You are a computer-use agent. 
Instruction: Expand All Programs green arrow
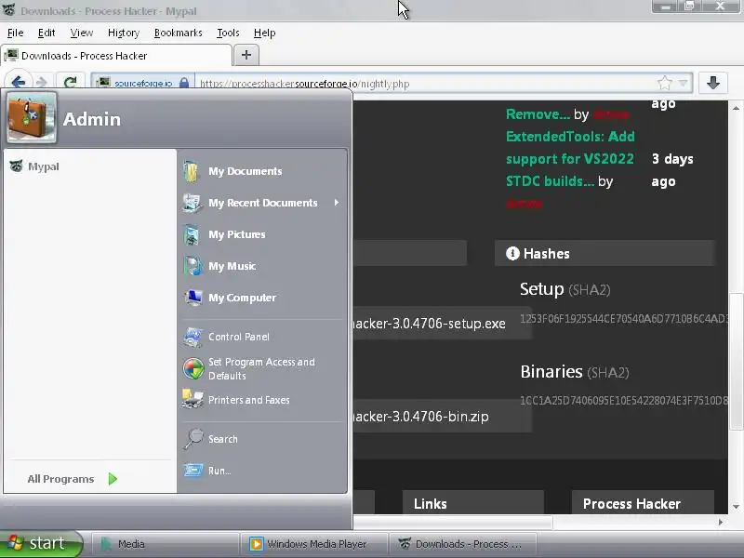pos(113,479)
